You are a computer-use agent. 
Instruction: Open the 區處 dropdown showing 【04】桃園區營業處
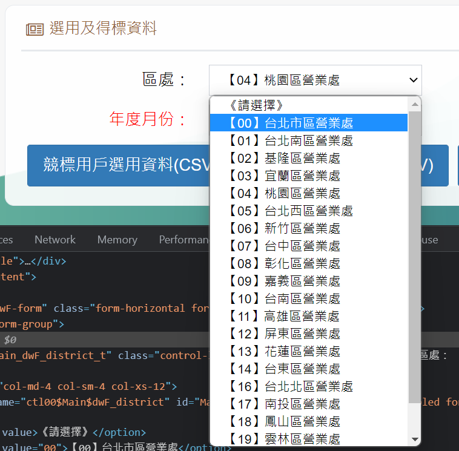(315, 80)
